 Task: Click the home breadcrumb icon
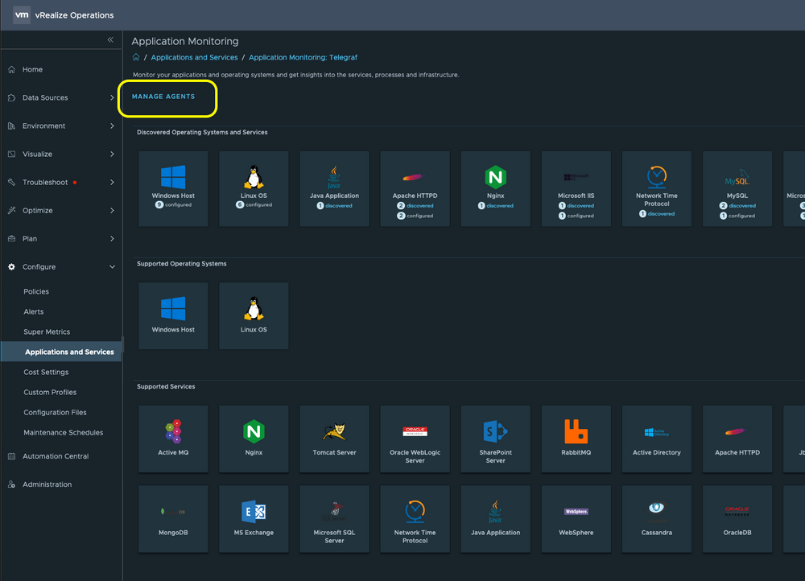(x=136, y=57)
